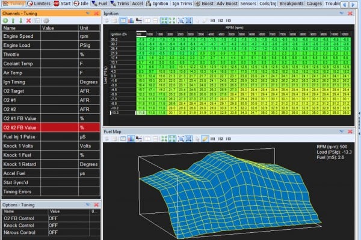Click H1 button in Fuel Map toolbar
This screenshot has width=361, height=240.
coord(213,139)
